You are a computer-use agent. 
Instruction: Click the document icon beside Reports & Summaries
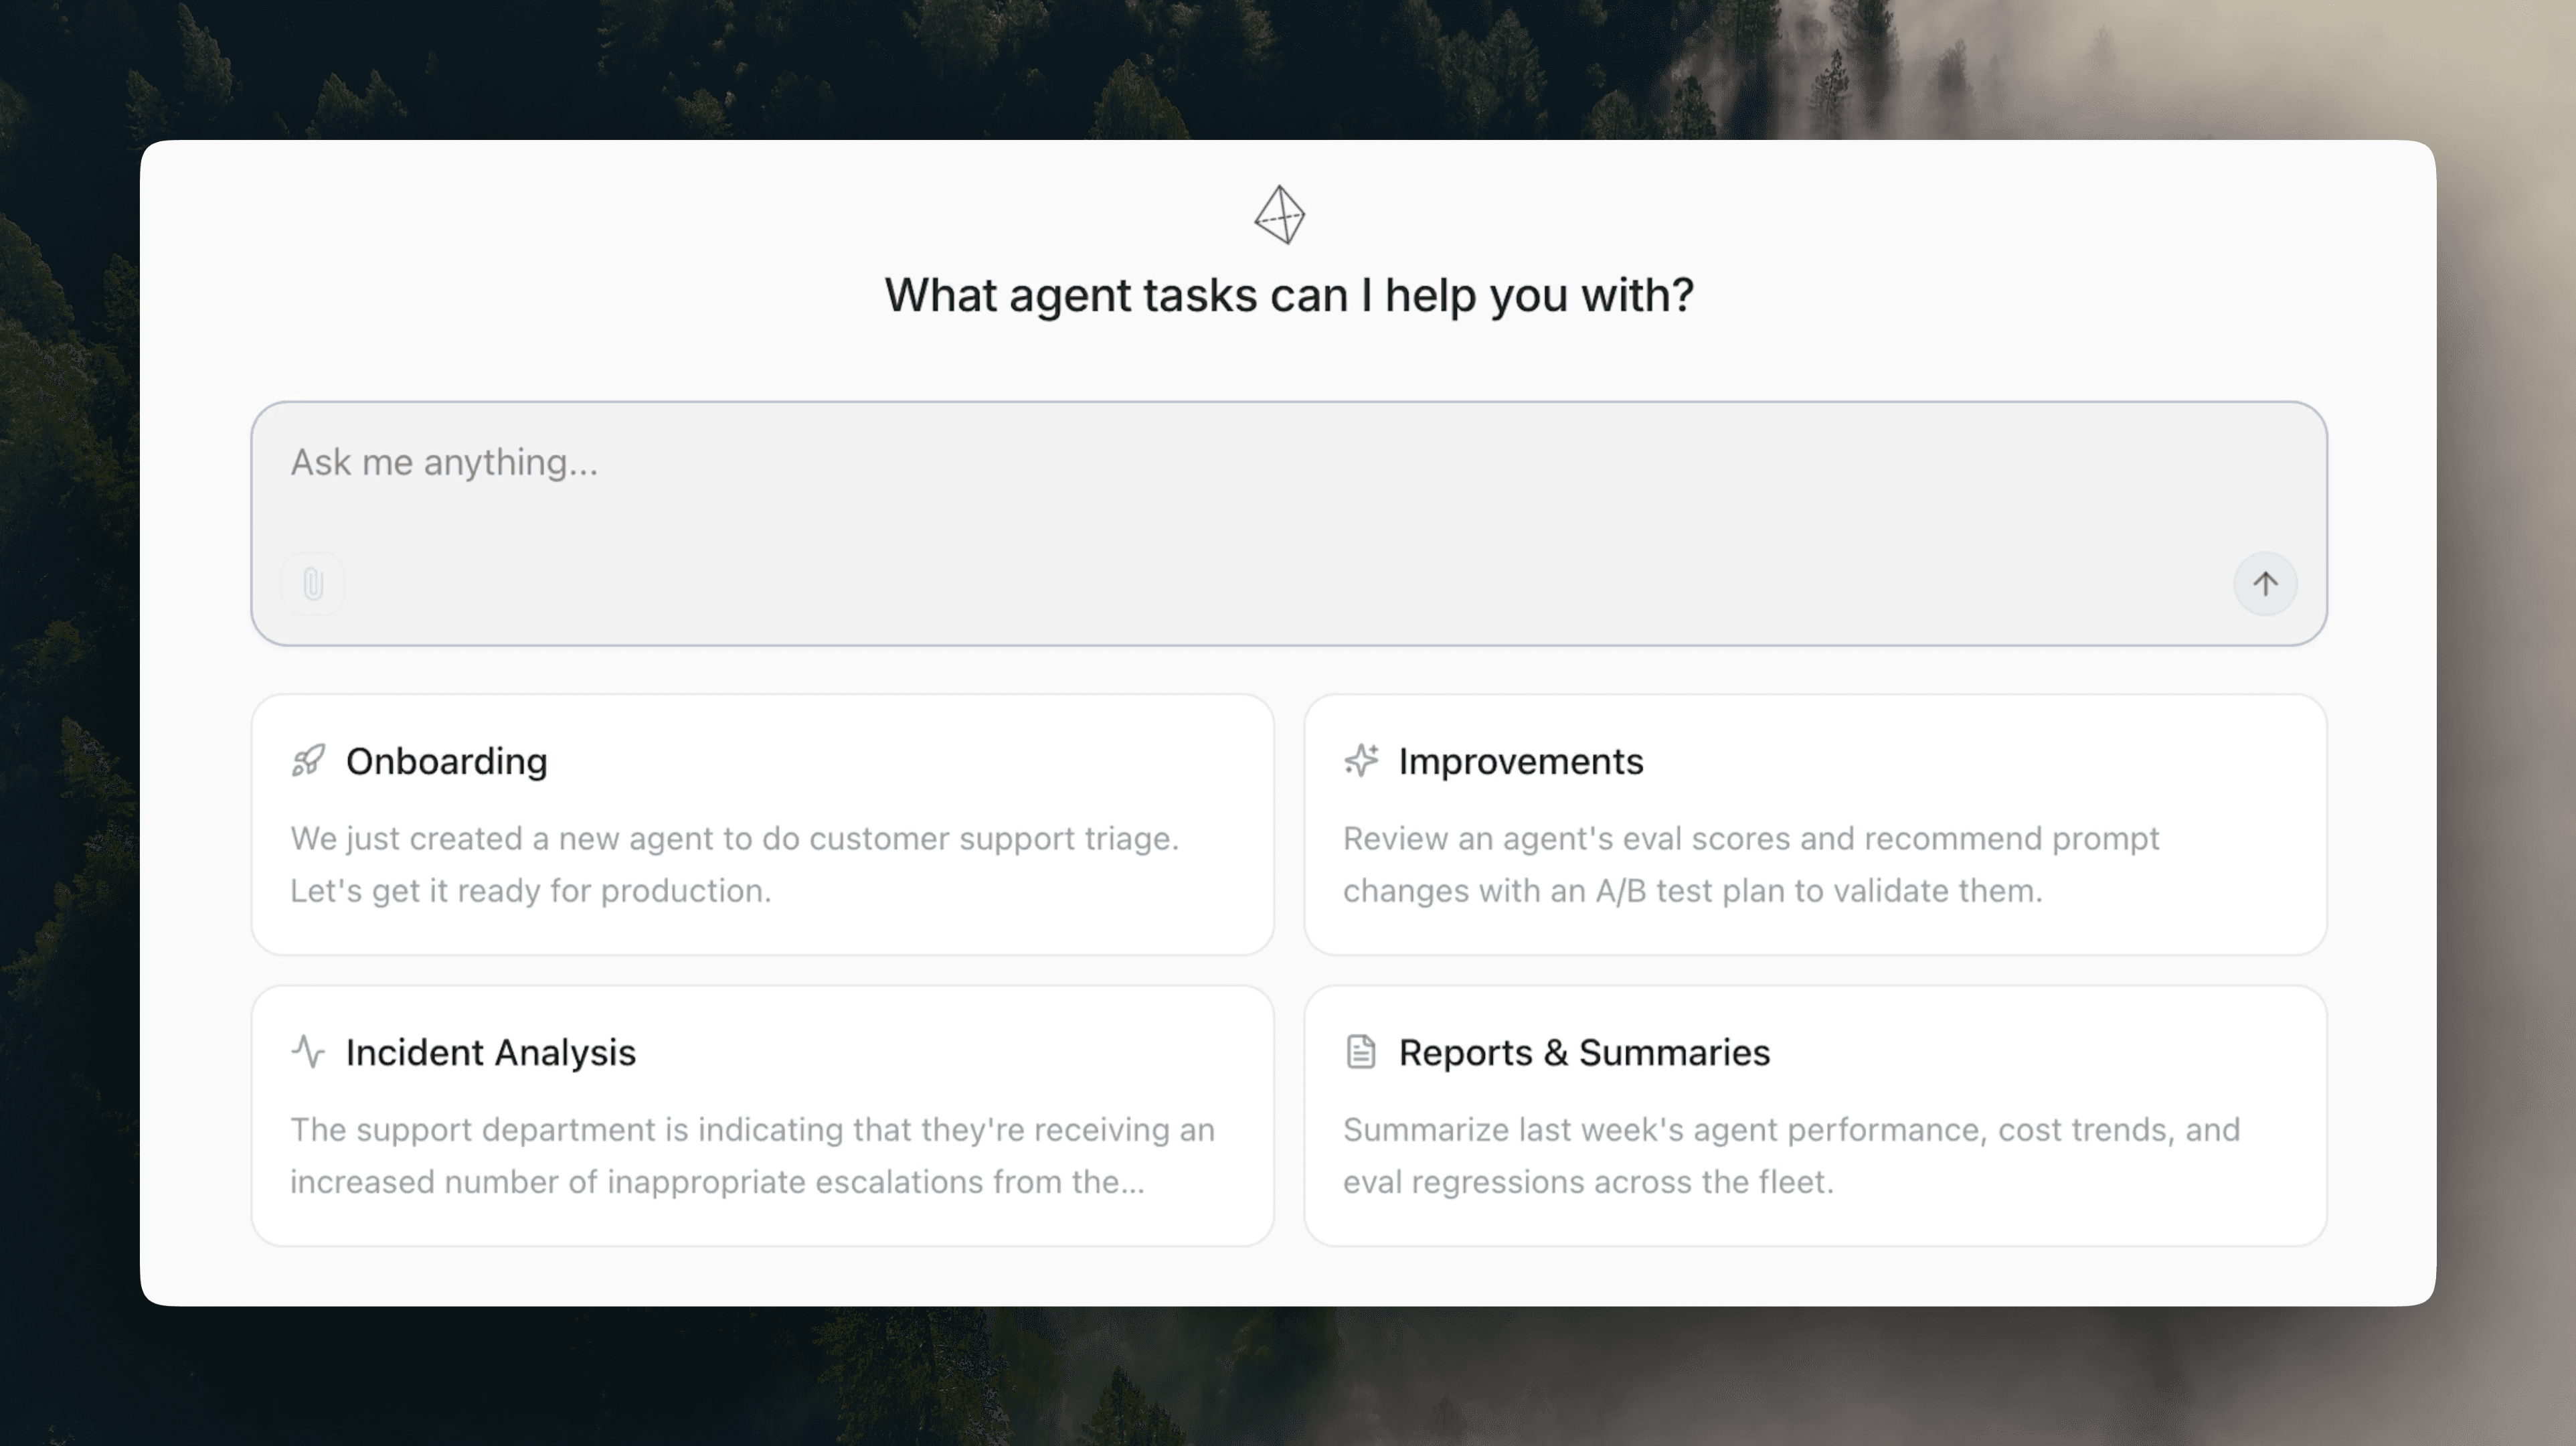1360,1052
